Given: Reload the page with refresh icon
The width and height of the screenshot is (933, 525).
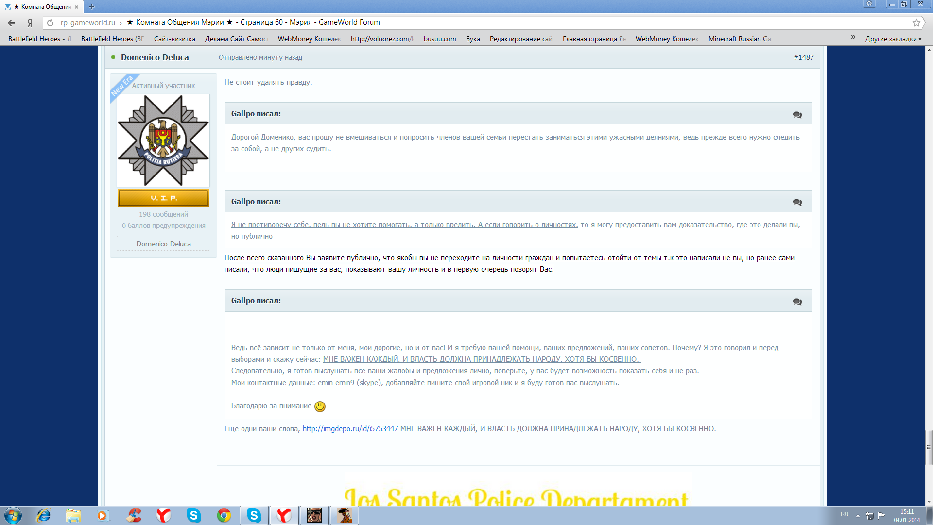Looking at the screenshot, I should [50, 23].
